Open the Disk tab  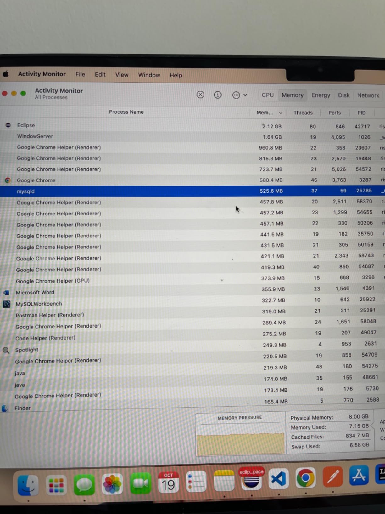343,95
